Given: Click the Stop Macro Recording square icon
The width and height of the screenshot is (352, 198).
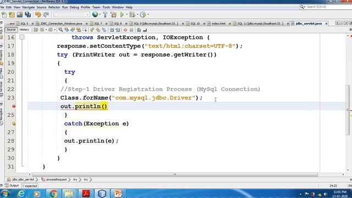Looking at the screenshot, I should pos(131,30).
